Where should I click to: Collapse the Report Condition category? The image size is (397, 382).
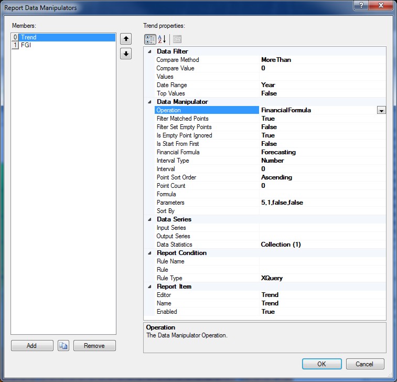pos(149,253)
